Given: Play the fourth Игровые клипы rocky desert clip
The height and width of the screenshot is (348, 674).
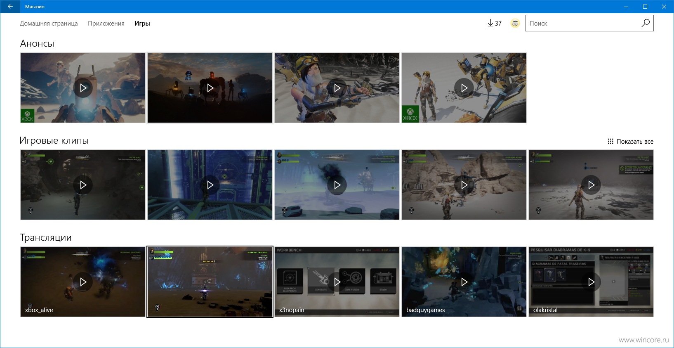Looking at the screenshot, I should click(x=464, y=185).
